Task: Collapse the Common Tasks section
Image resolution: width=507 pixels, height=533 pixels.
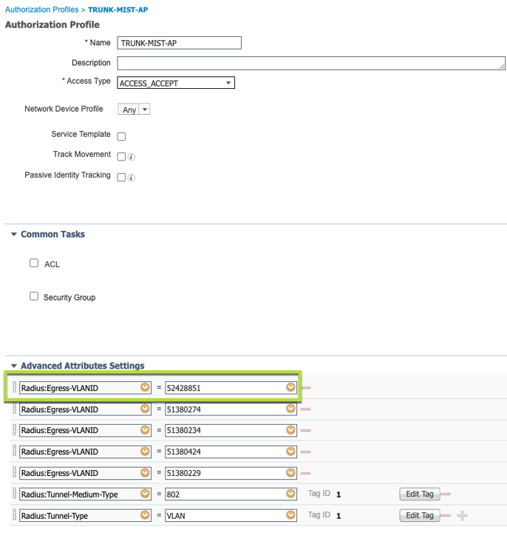Action: 13,234
